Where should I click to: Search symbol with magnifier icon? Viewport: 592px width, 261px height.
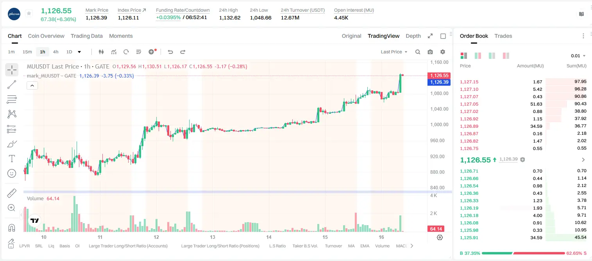pos(418,52)
